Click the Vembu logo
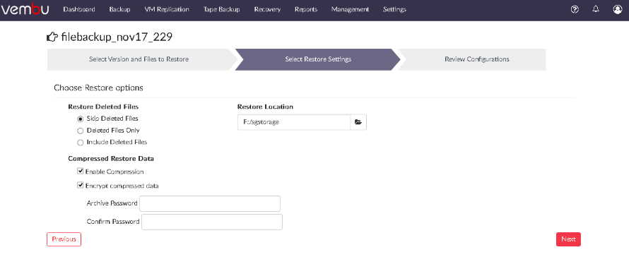 point(25,9)
